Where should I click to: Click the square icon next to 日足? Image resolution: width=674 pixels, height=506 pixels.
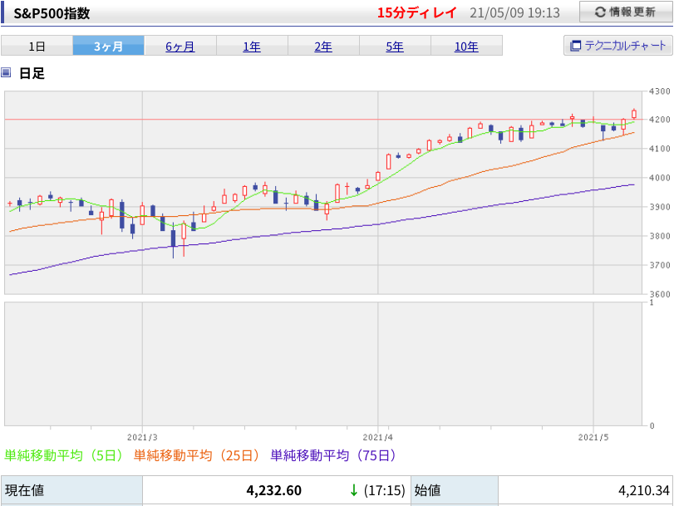(6, 72)
